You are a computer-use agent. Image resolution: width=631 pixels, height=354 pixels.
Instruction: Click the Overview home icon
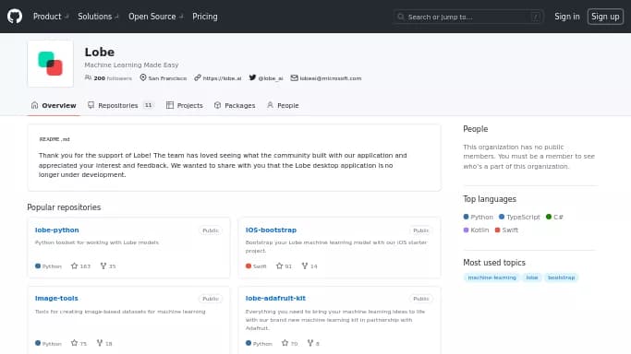[x=34, y=105]
